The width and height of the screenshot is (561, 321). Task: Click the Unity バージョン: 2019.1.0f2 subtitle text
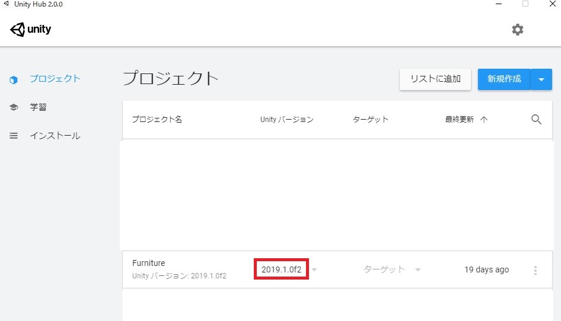179,276
